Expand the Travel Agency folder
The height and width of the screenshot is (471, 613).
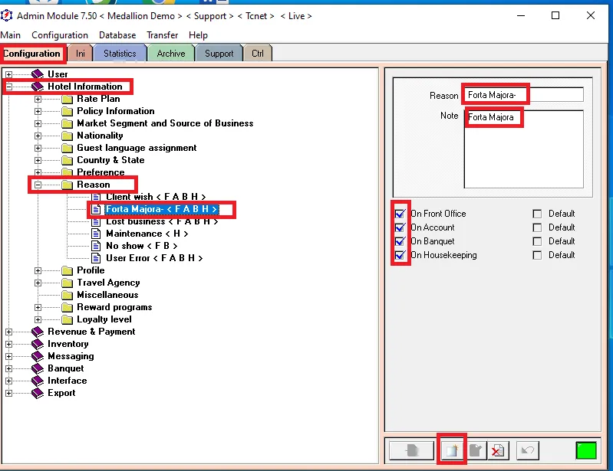pyautogui.click(x=38, y=283)
